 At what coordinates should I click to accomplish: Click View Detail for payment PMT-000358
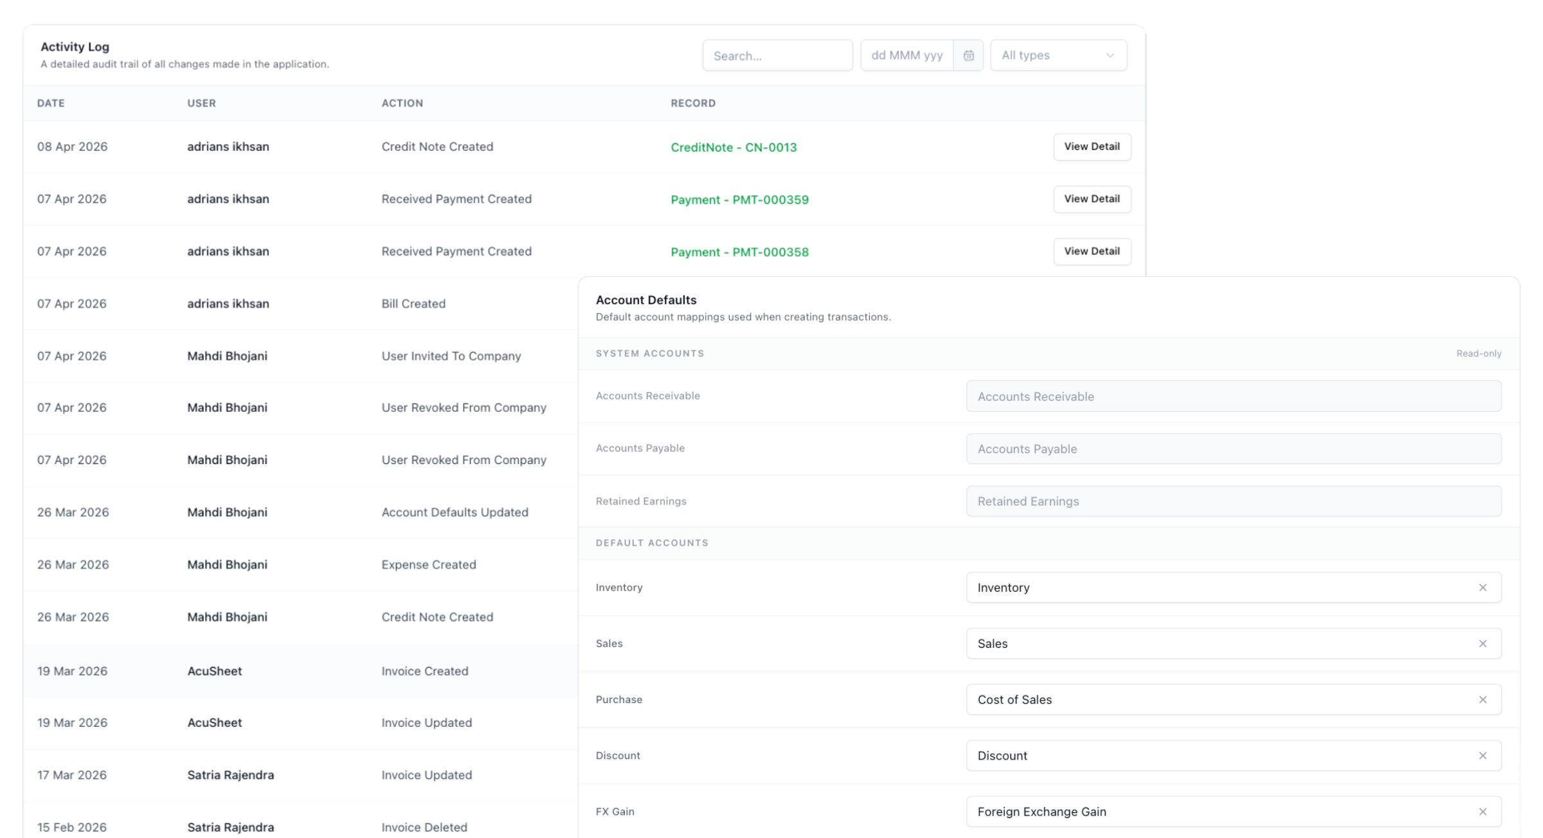(1092, 251)
